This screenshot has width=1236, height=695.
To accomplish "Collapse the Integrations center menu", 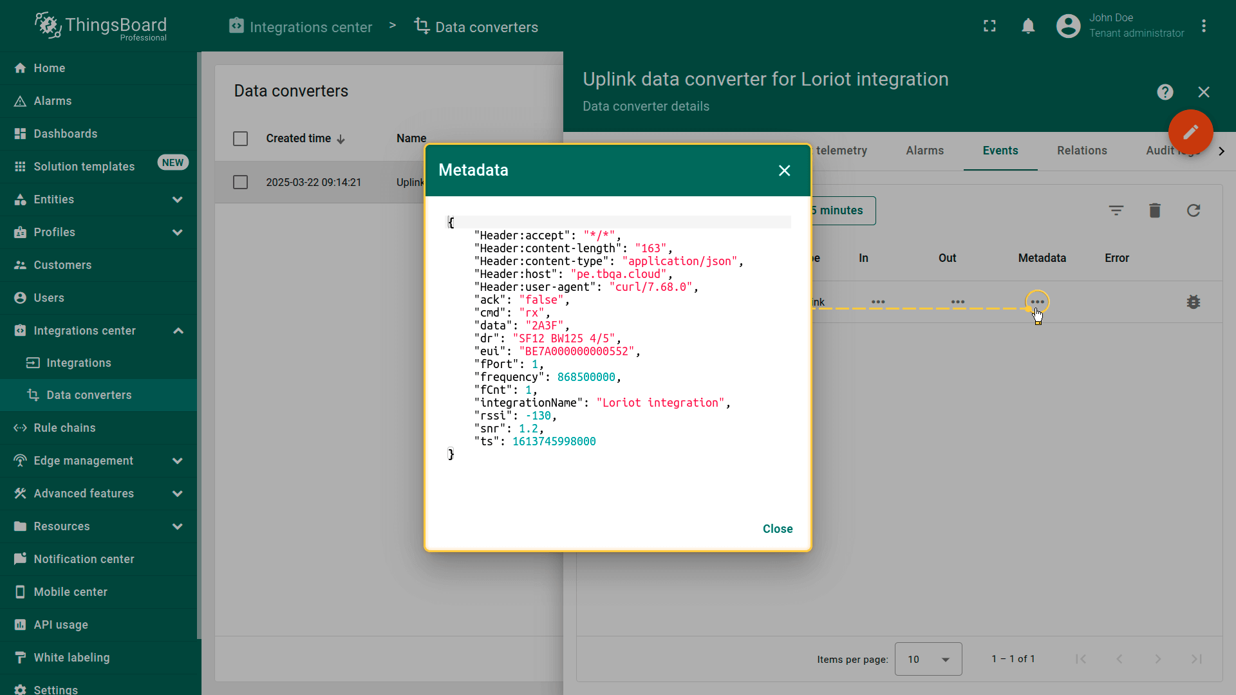I will [x=178, y=331].
